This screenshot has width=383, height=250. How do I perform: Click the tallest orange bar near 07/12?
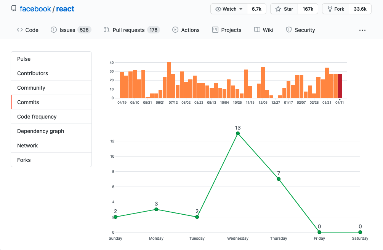[x=169, y=80]
